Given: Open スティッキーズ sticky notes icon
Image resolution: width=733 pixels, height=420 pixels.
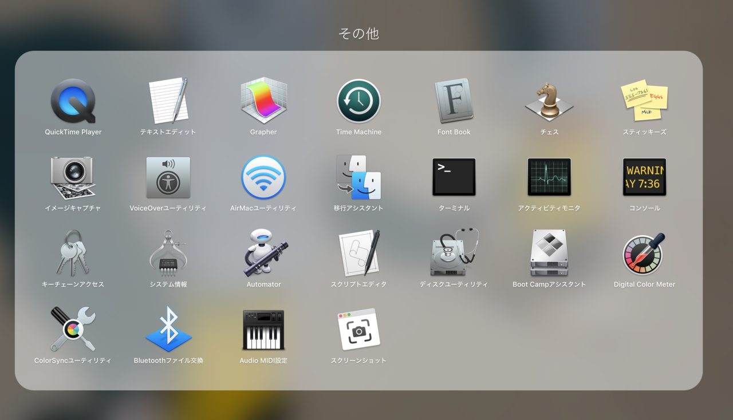Looking at the screenshot, I should 644,101.
